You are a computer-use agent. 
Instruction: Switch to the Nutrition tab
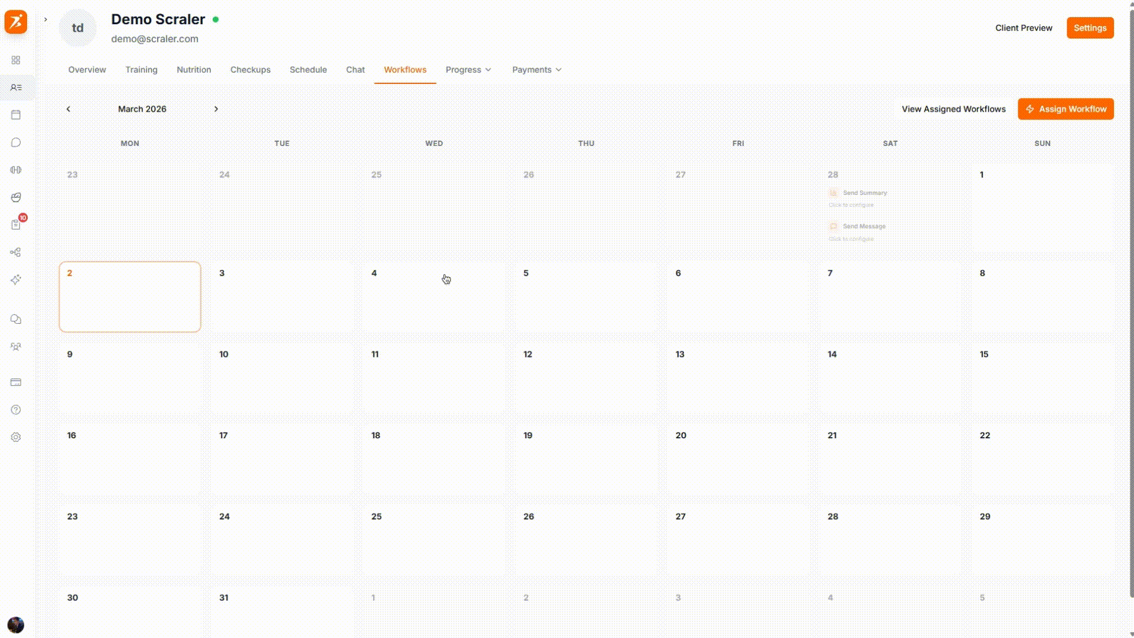point(194,70)
